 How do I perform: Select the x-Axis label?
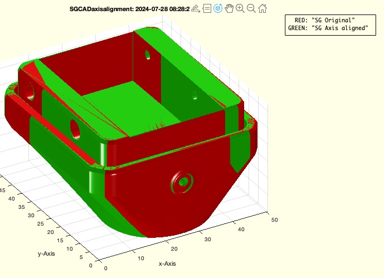point(167,264)
